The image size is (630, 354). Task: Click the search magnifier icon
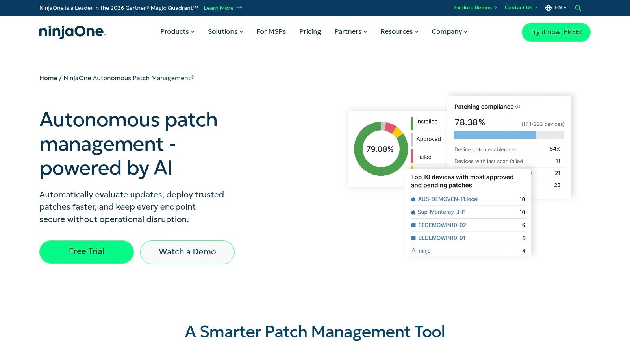(x=578, y=8)
